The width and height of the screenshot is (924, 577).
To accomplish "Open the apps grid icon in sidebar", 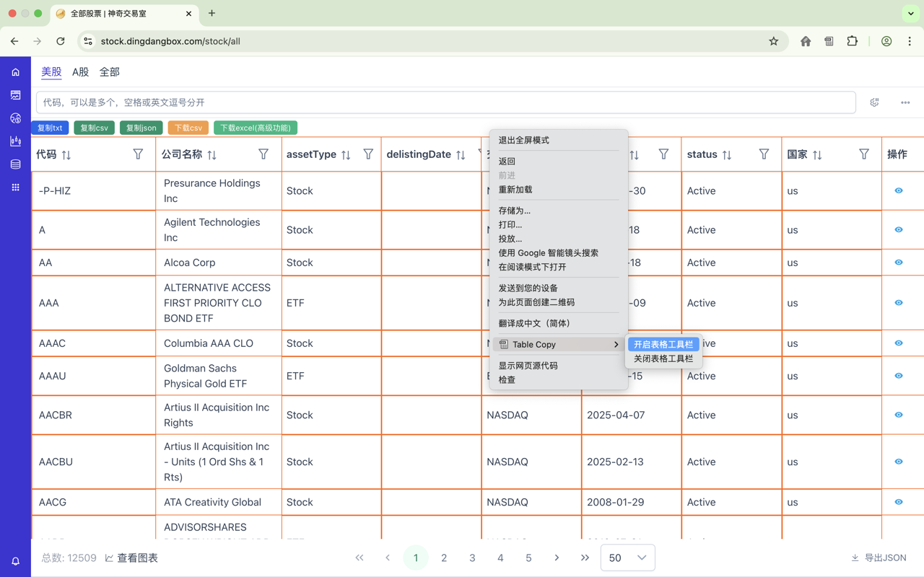I will (x=15, y=187).
